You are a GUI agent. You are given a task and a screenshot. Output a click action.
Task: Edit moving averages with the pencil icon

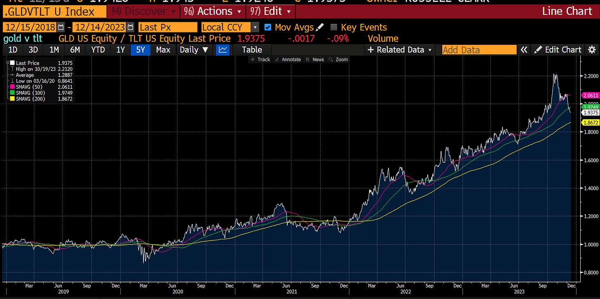click(320, 28)
